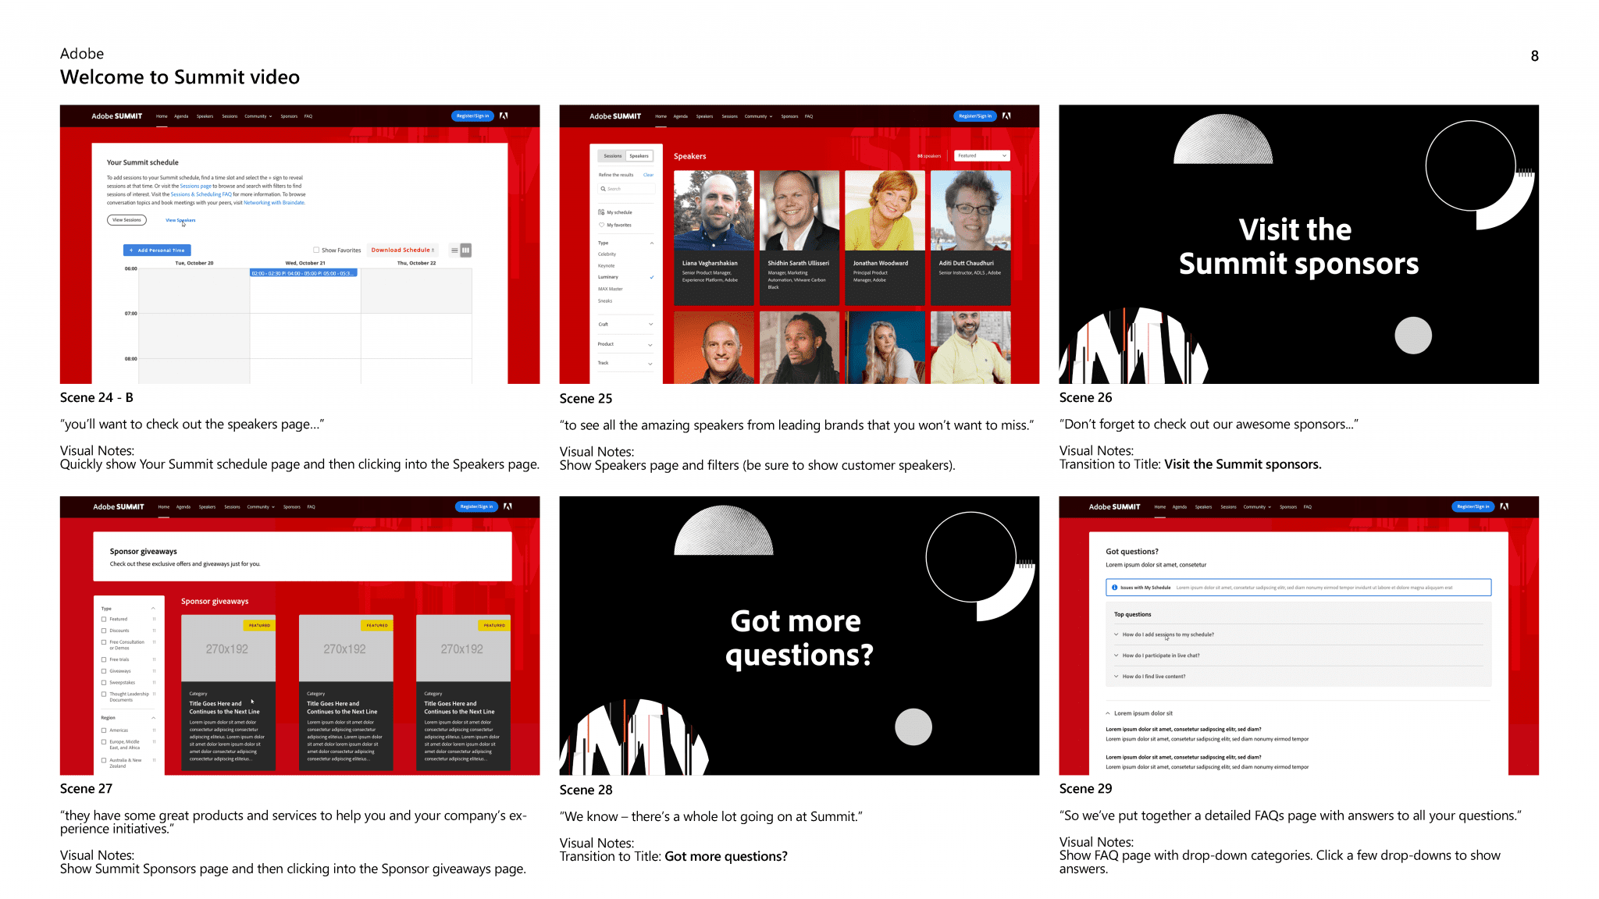
Task: Select the MAX Master type filter in Scene 25
Action: pyautogui.click(x=611, y=289)
